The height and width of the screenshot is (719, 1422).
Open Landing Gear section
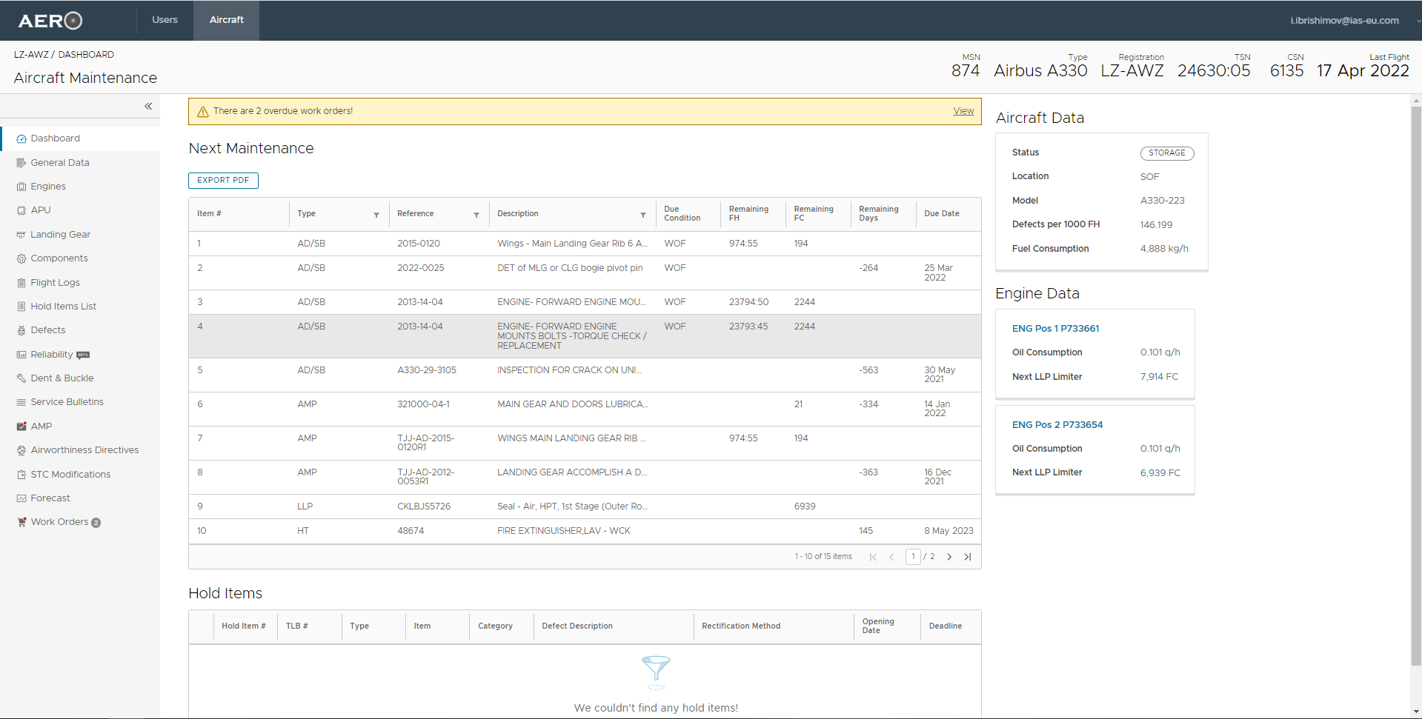[x=60, y=235]
